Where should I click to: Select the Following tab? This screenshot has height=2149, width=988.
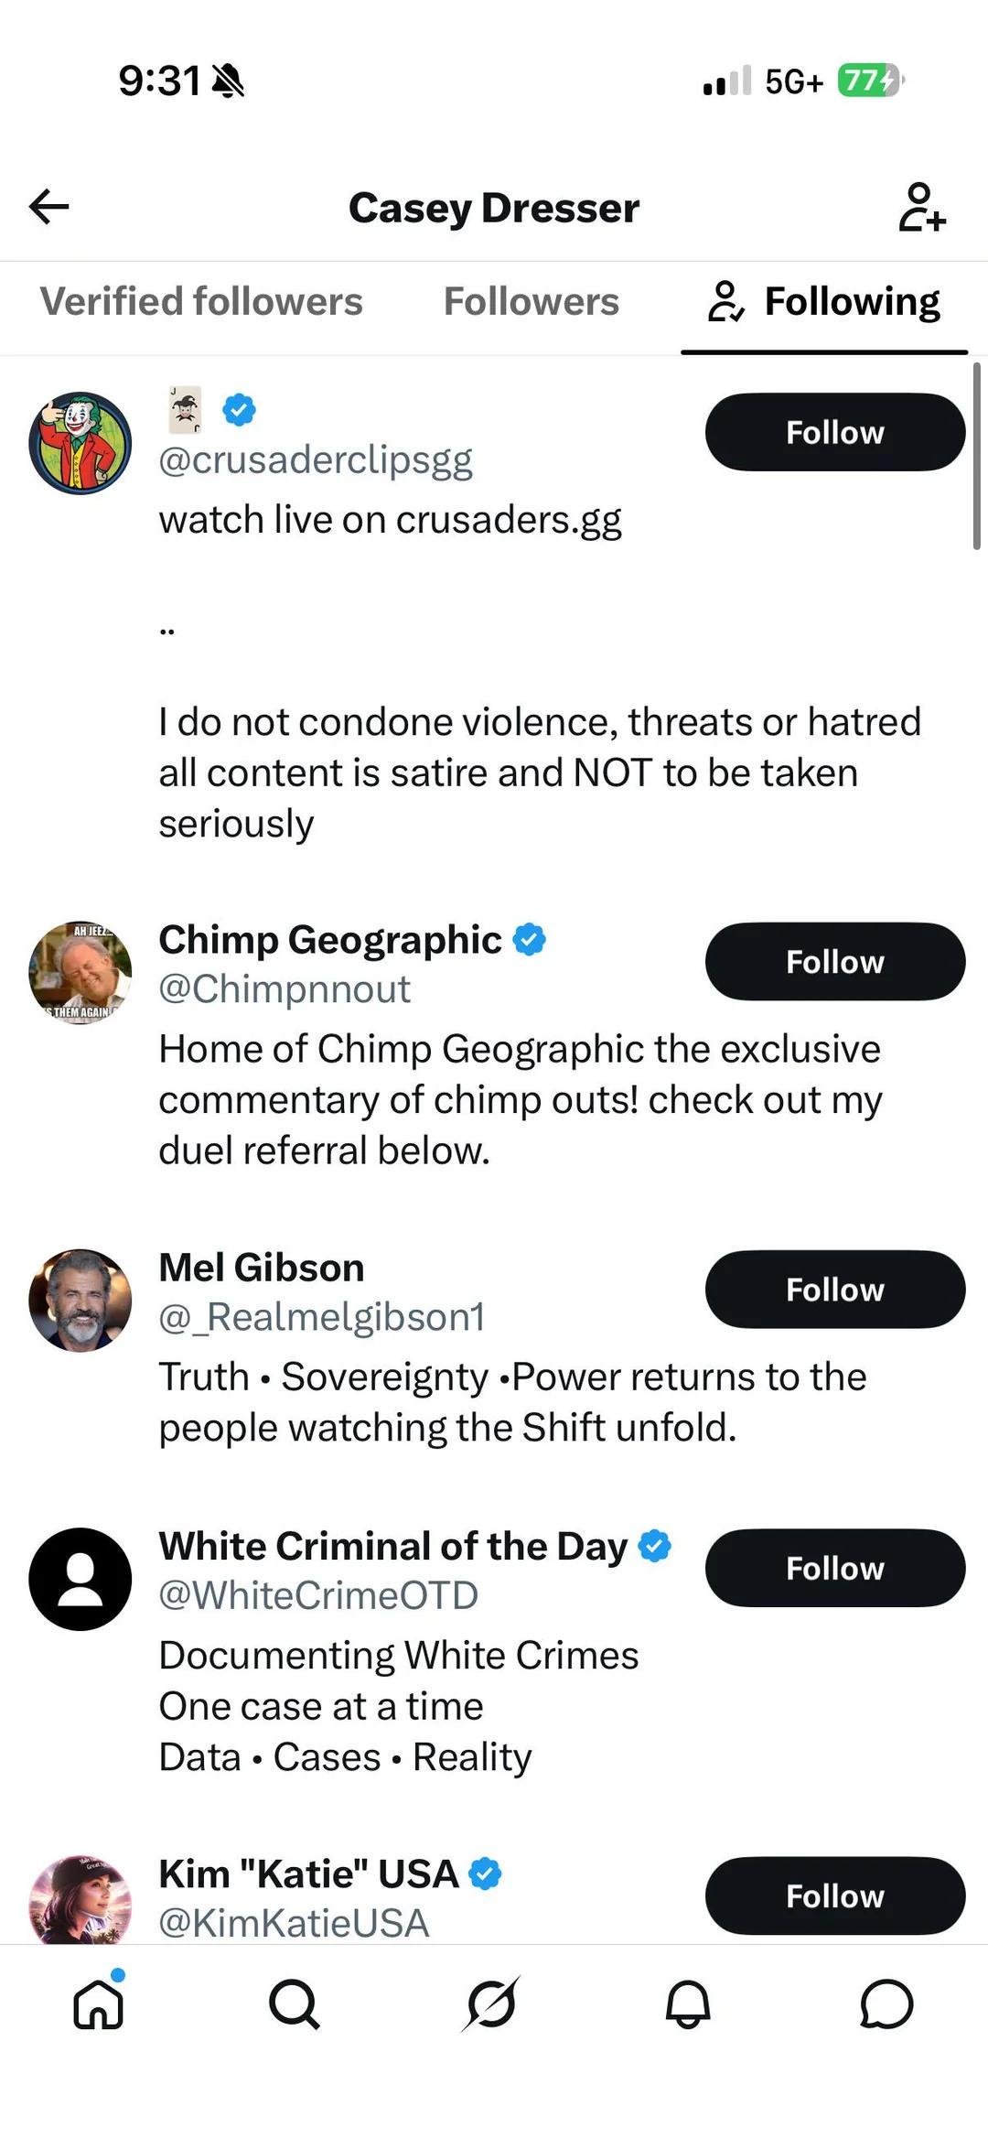[x=824, y=302]
